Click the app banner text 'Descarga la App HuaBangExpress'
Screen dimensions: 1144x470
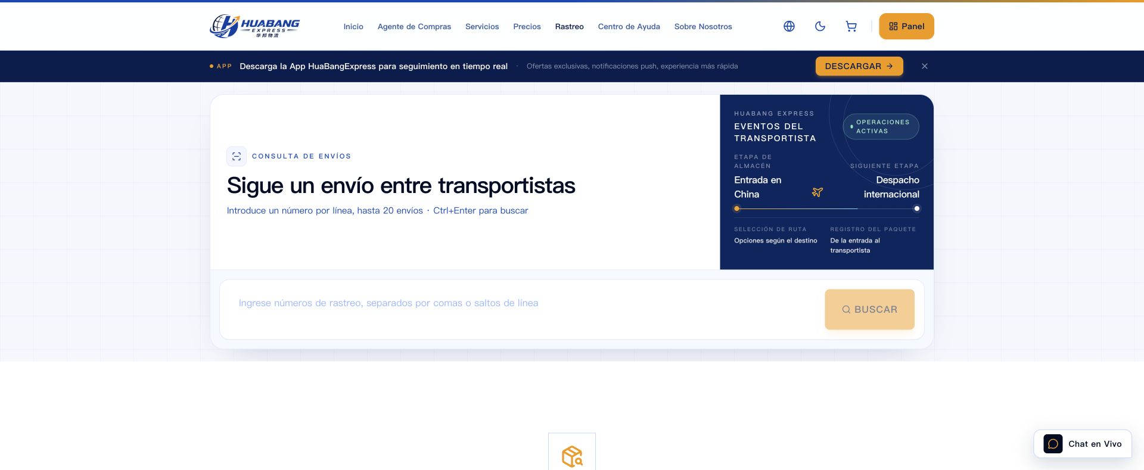click(x=307, y=66)
